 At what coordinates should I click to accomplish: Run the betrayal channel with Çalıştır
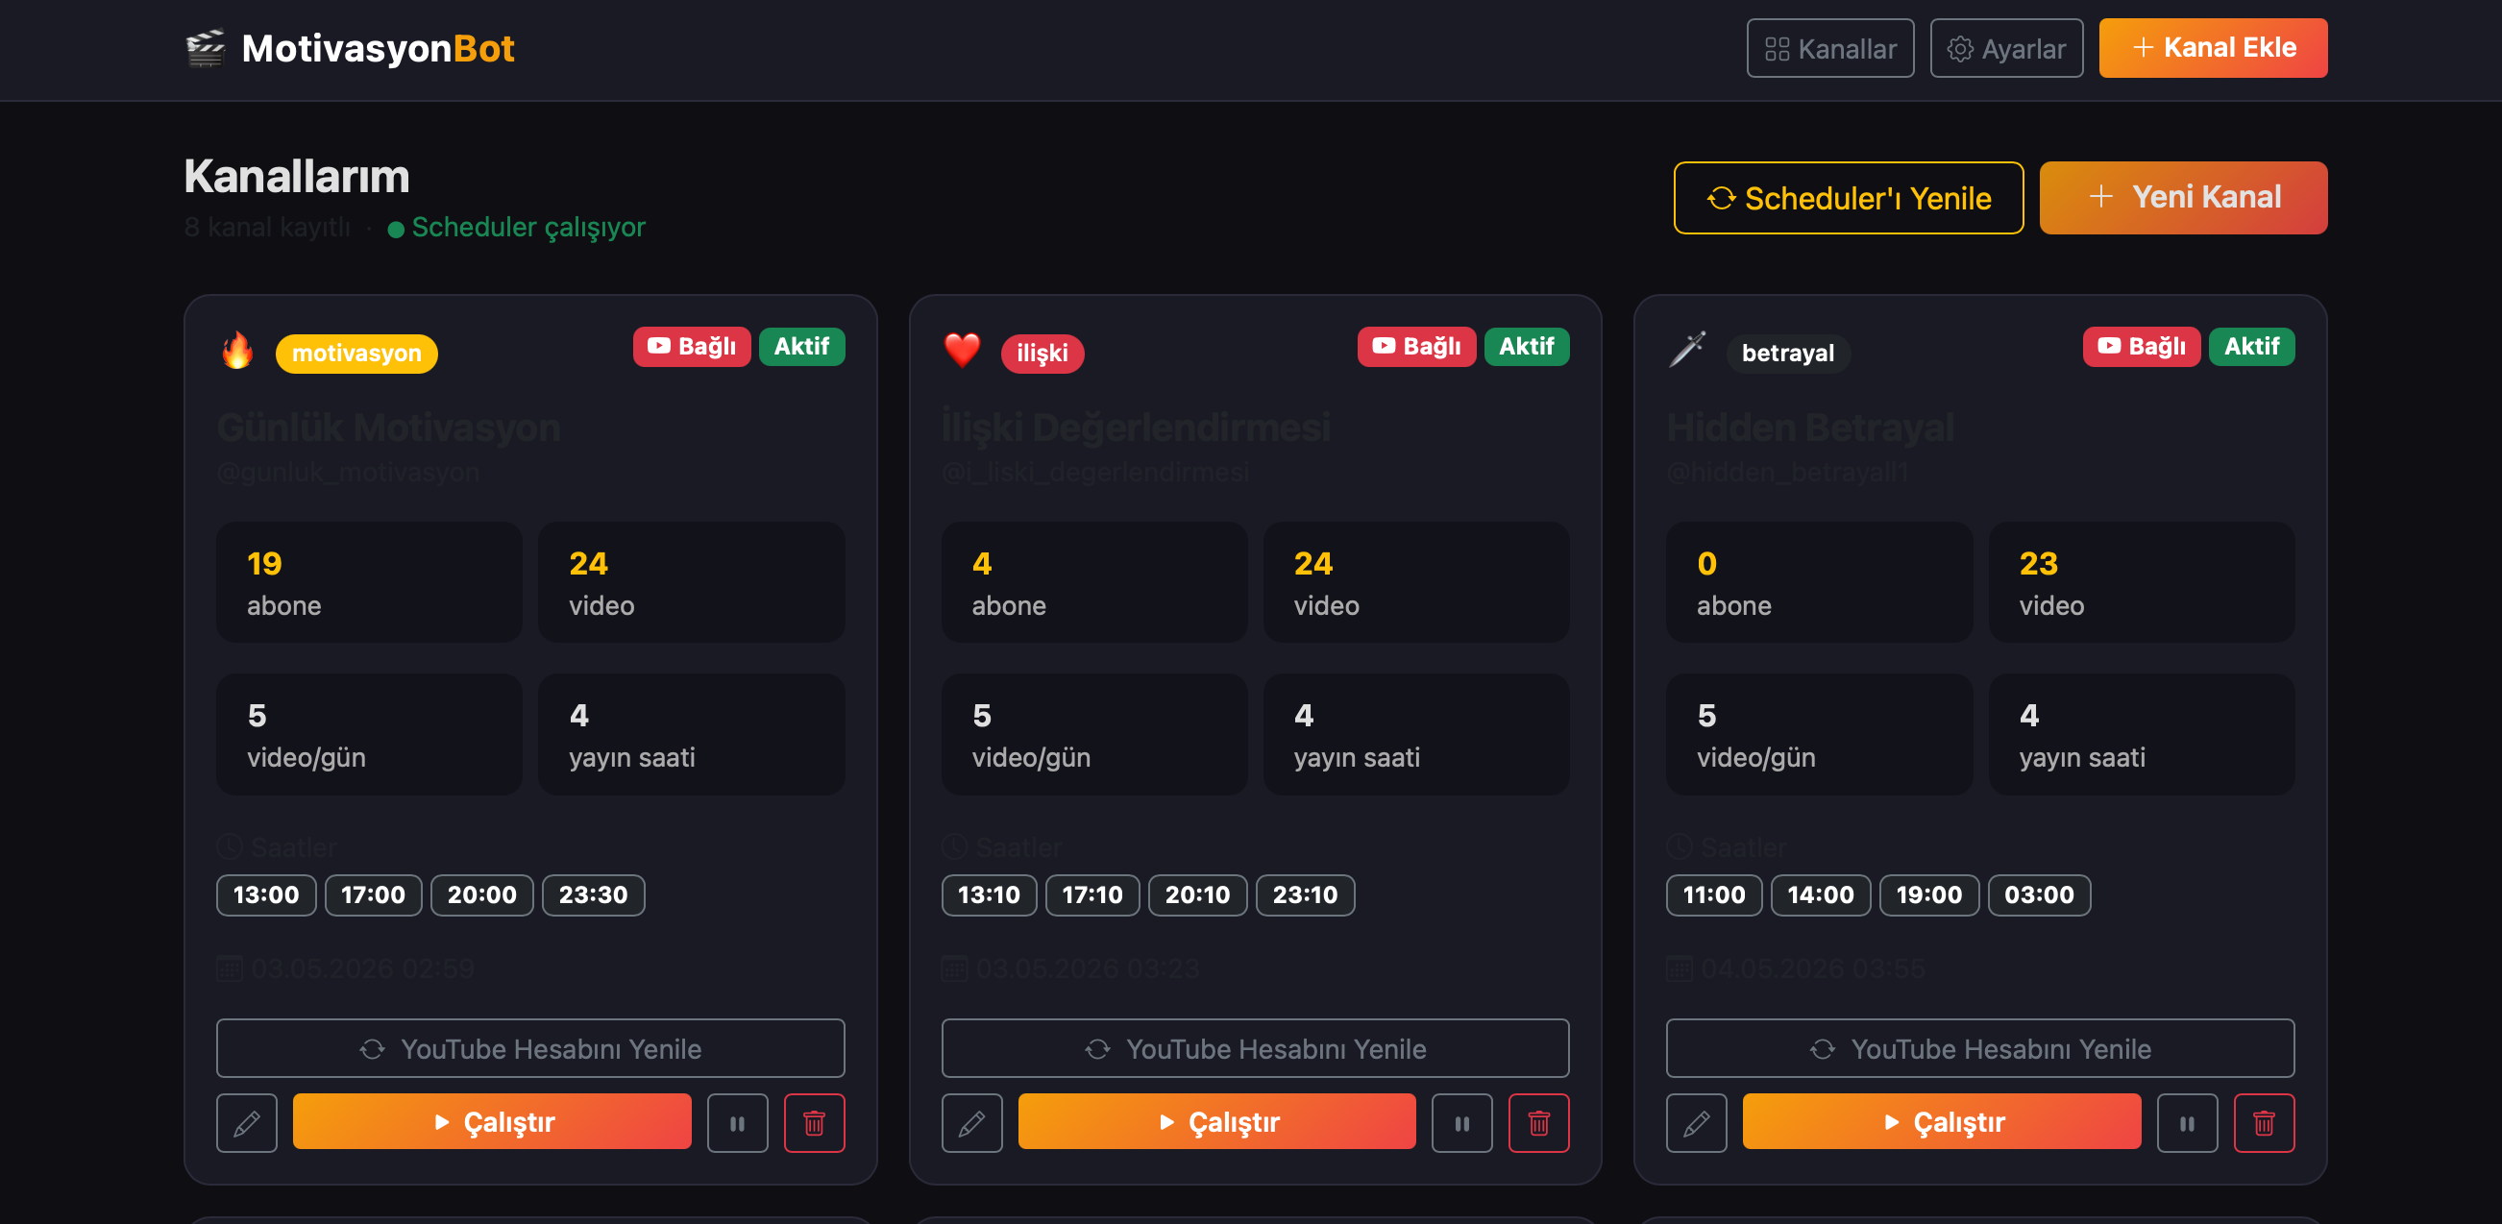coord(1943,1122)
